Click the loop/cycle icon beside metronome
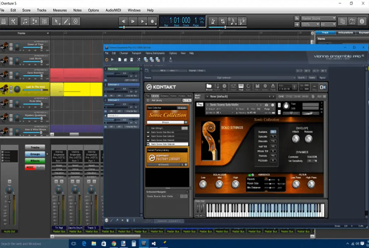The height and width of the screenshot is (248, 369). point(222,21)
